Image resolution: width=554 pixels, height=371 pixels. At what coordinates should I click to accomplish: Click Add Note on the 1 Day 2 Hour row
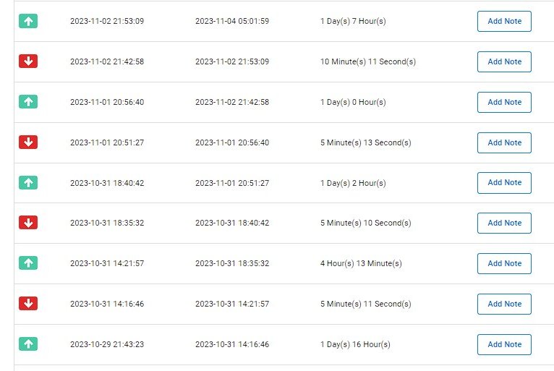504,183
